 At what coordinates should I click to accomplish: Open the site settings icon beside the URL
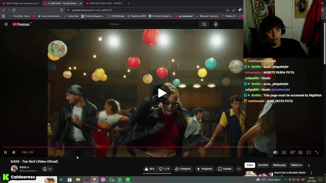(68, 10)
